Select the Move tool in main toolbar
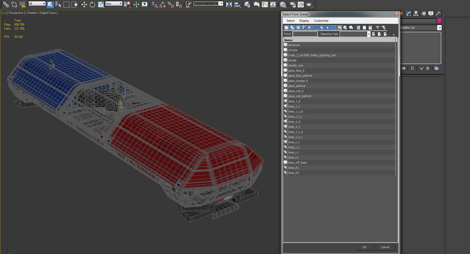470x254 pixels. (x=84, y=4)
